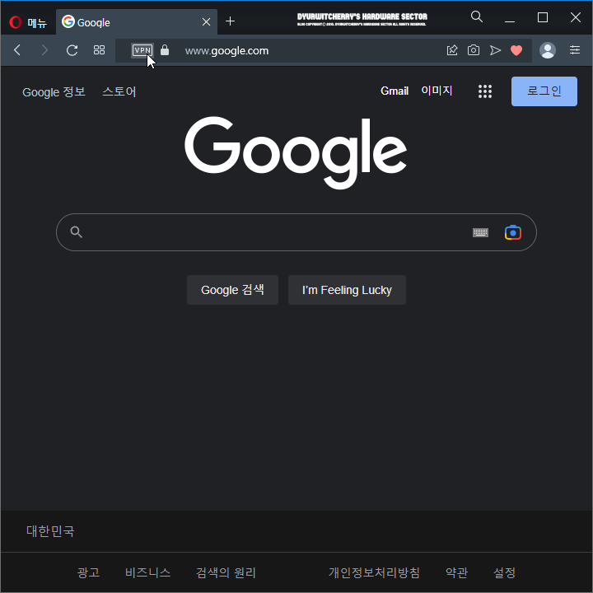This screenshot has height=593, width=593.
Task: Take a snapshot with camera icon
Action: (473, 50)
